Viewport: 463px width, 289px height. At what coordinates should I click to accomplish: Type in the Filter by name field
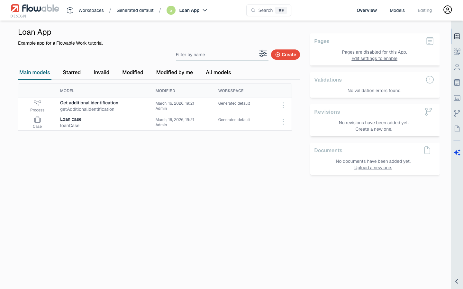coord(212,55)
